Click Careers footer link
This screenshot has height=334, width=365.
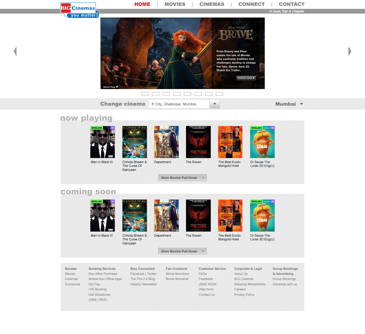click(240, 289)
